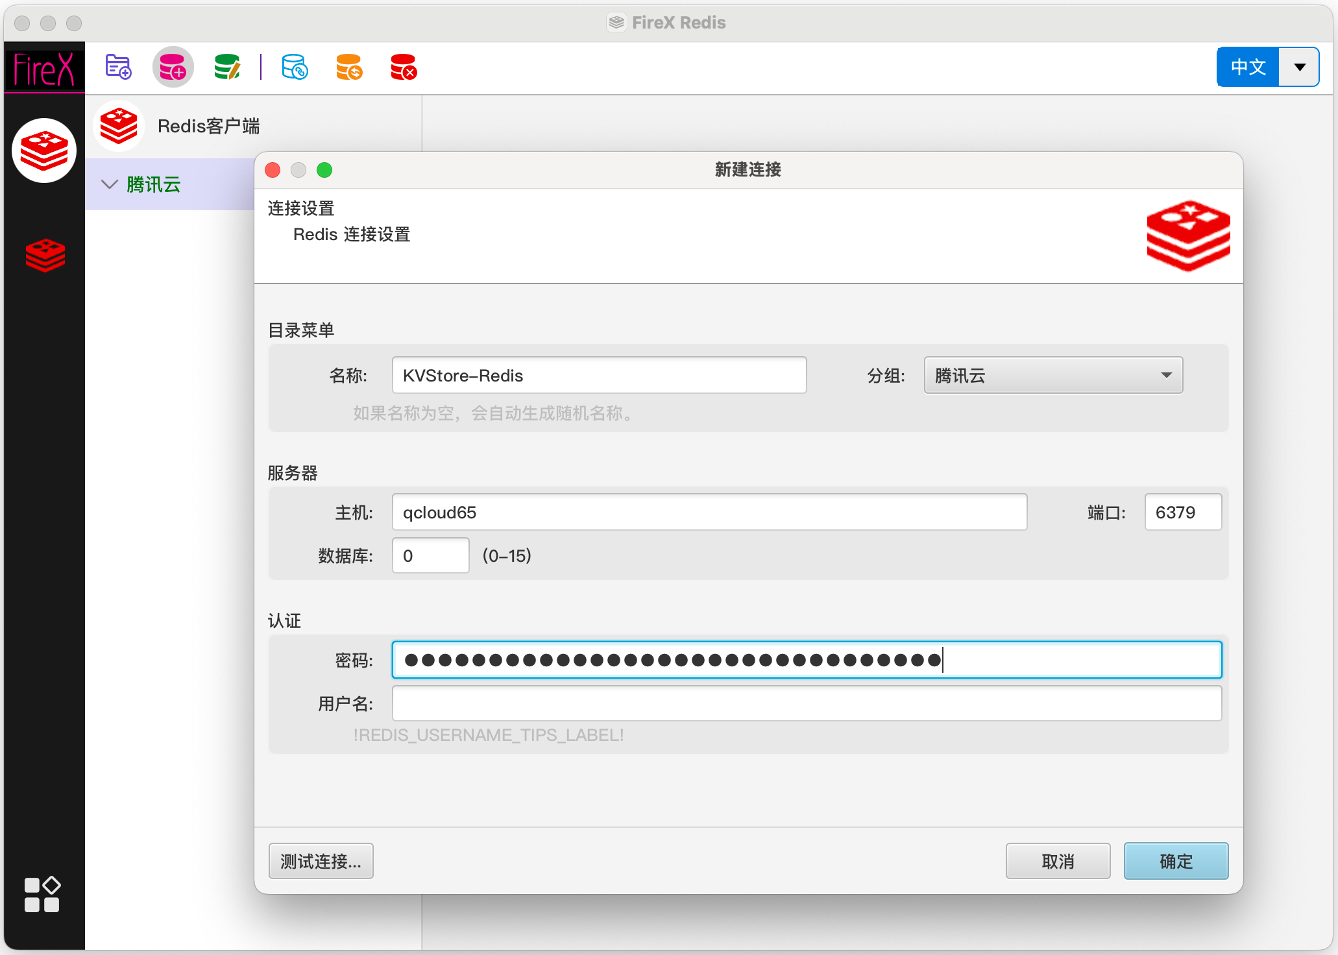1338x955 pixels.
Task: Click the 主机 host input field
Action: pos(709,512)
